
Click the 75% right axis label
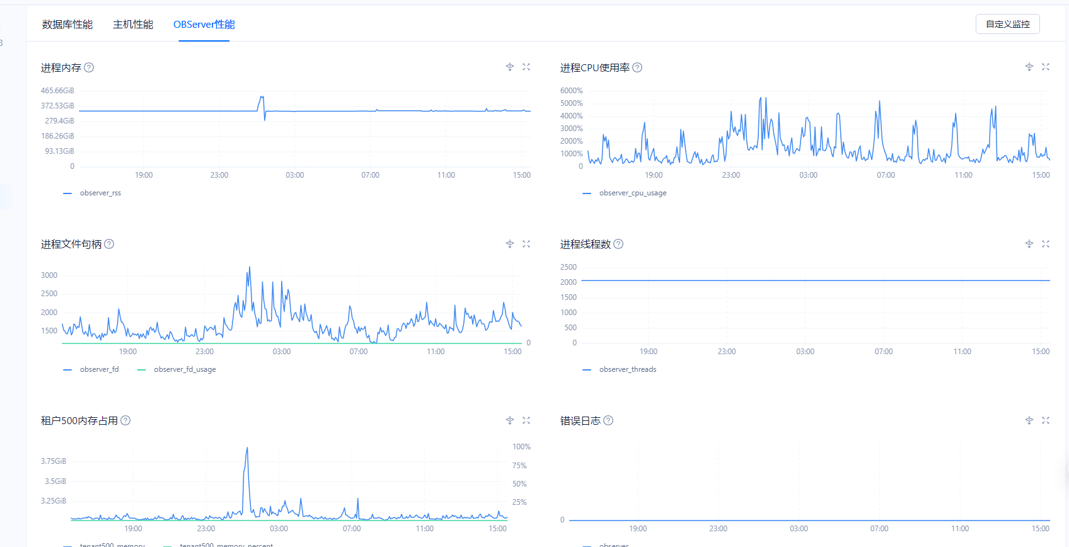point(519,466)
